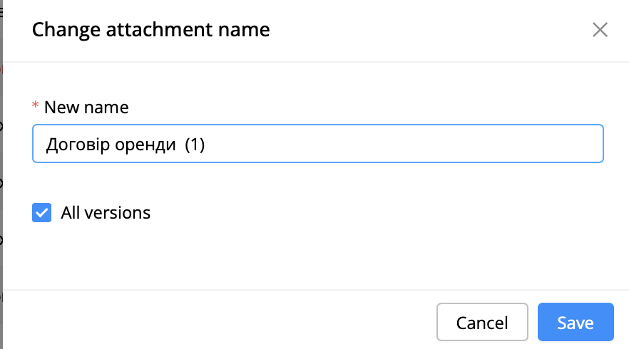Toggle the blue checkmark box
This screenshot has height=349, width=629.
41,212
